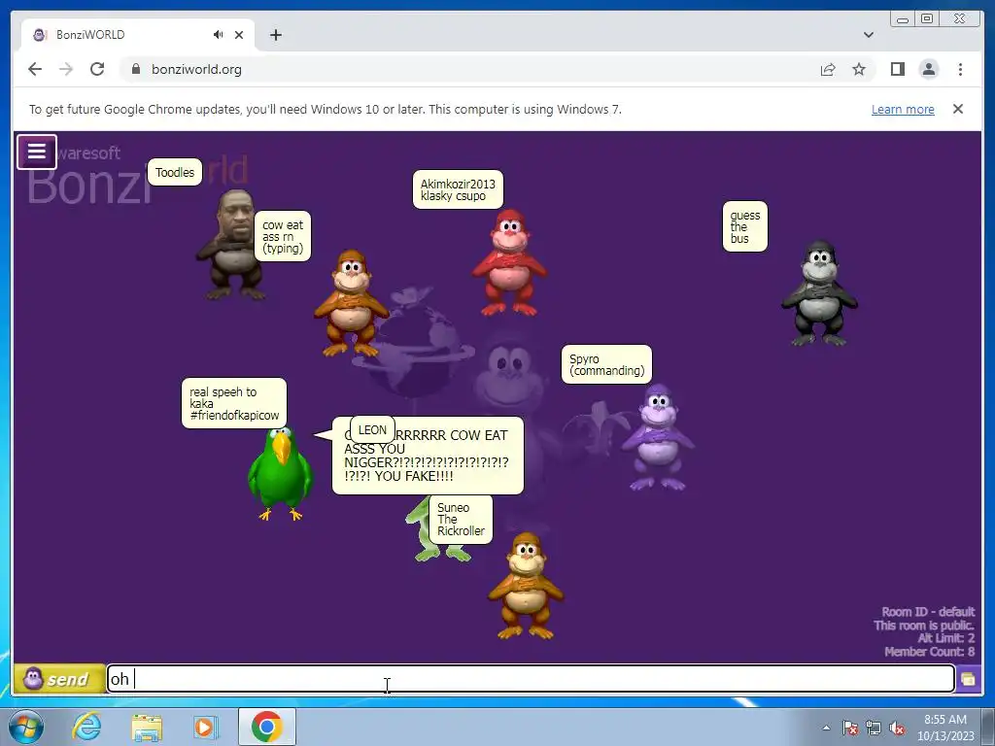Expand the tab search chevron
Viewport: 995px width, 746px height.
click(x=869, y=35)
